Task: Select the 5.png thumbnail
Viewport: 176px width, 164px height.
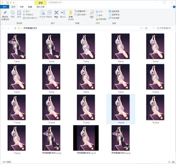Action: (155, 46)
